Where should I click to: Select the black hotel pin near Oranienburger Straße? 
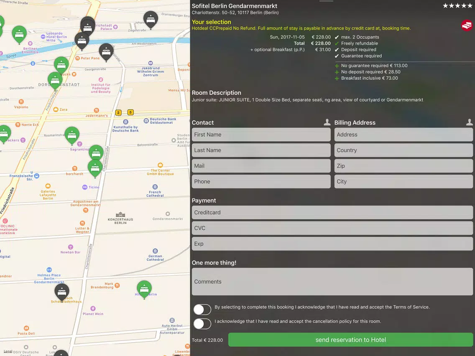coord(151,20)
